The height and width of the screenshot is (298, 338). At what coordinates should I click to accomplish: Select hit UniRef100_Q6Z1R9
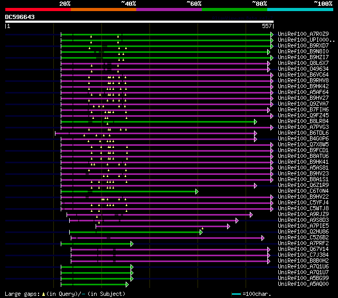303,185
